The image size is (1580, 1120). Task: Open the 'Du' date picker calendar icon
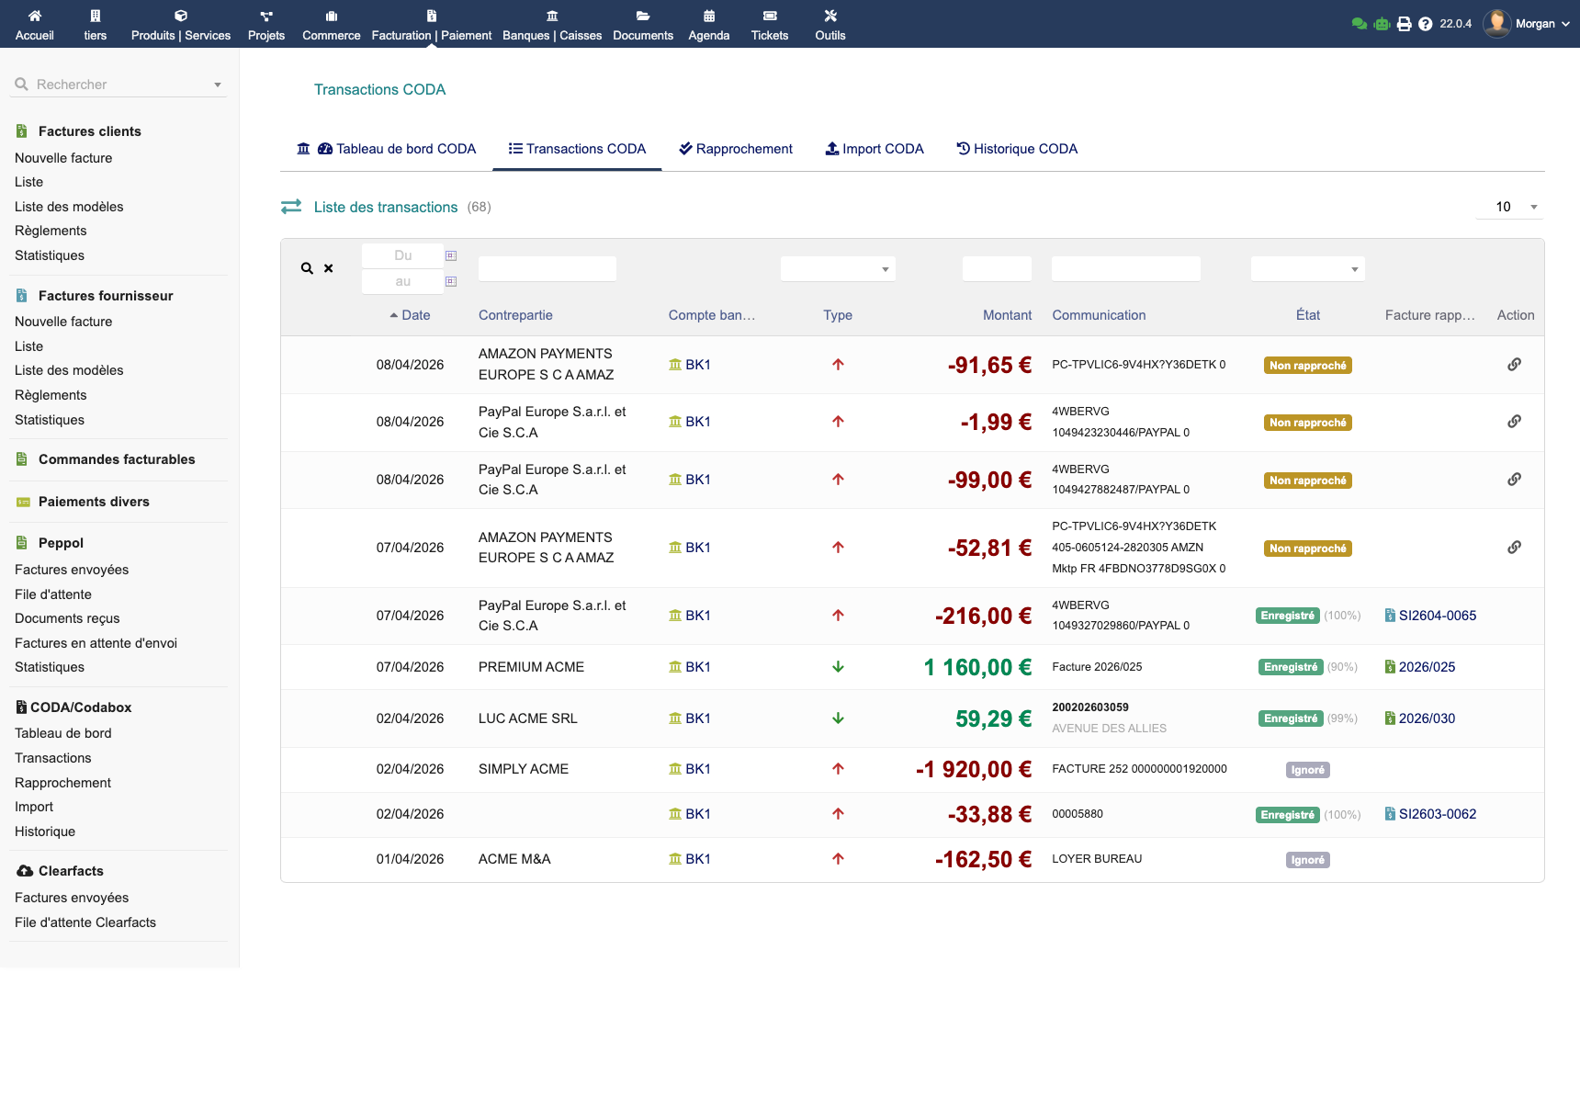click(451, 255)
